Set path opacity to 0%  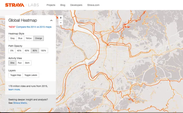point(12,51)
